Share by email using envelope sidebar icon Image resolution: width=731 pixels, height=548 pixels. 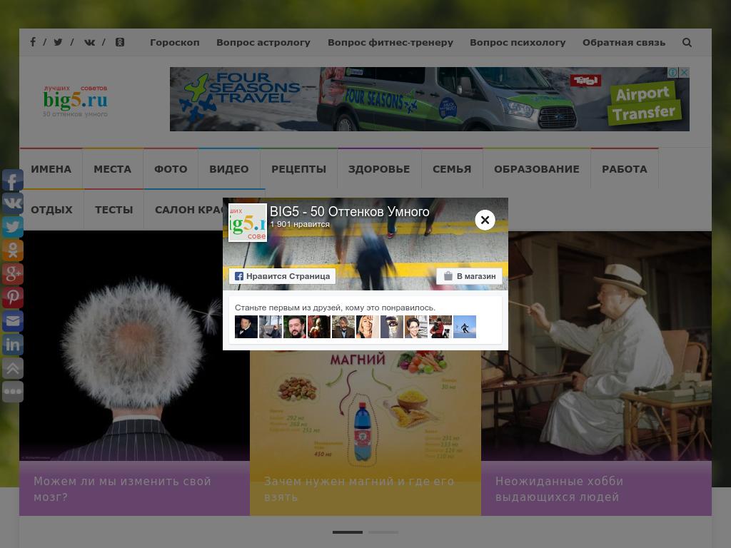point(13,321)
